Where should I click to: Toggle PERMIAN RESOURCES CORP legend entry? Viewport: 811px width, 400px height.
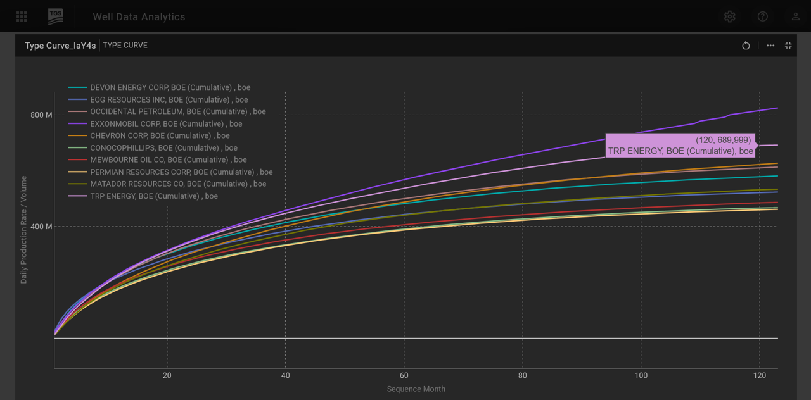pos(170,172)
